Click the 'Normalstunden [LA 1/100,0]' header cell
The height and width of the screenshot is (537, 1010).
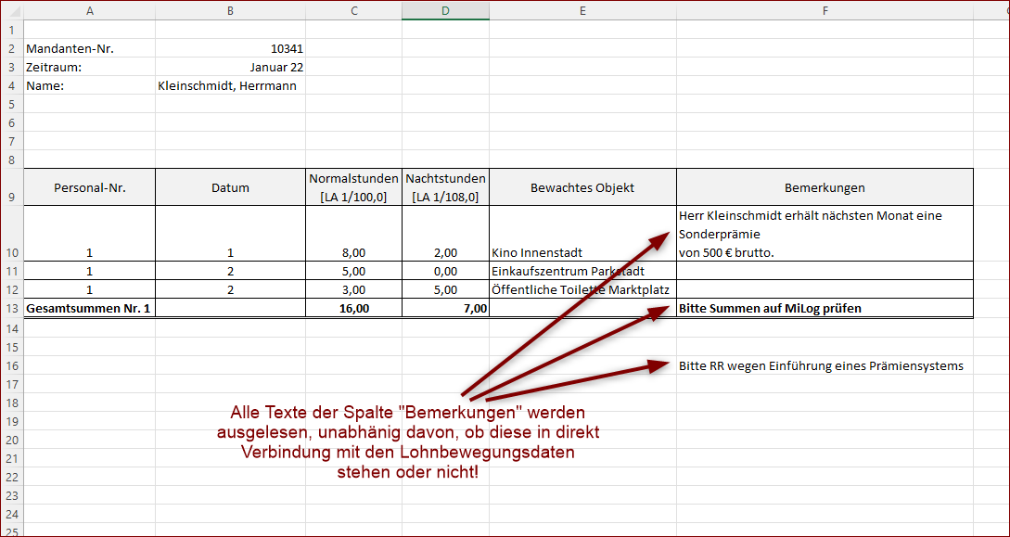point(353,187)
